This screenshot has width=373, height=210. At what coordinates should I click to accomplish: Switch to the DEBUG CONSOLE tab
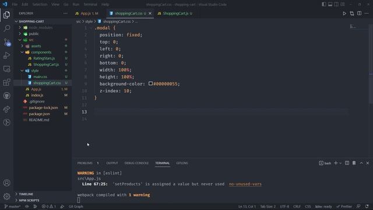136,163
